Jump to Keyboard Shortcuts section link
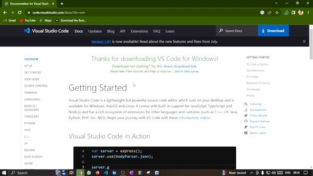The image size is (313, 176). coord(258,83)
